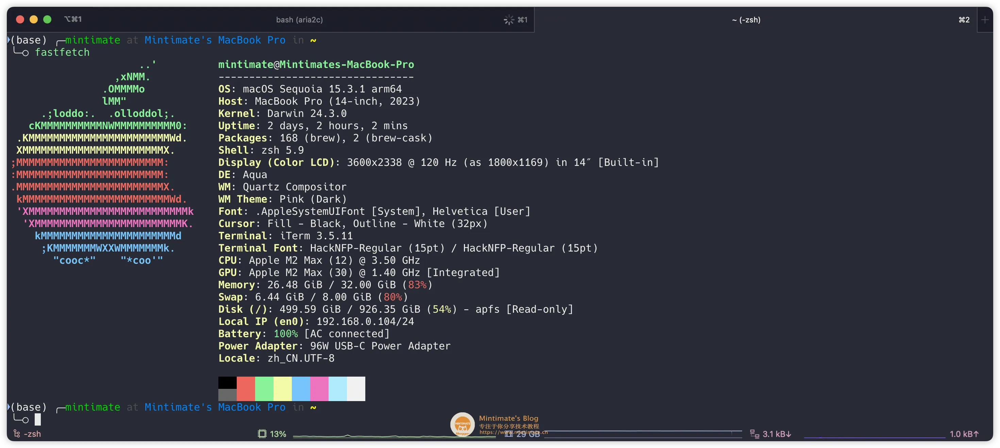
Task: Click the shell session icon beside -zsh
Action: click(16, 434)
